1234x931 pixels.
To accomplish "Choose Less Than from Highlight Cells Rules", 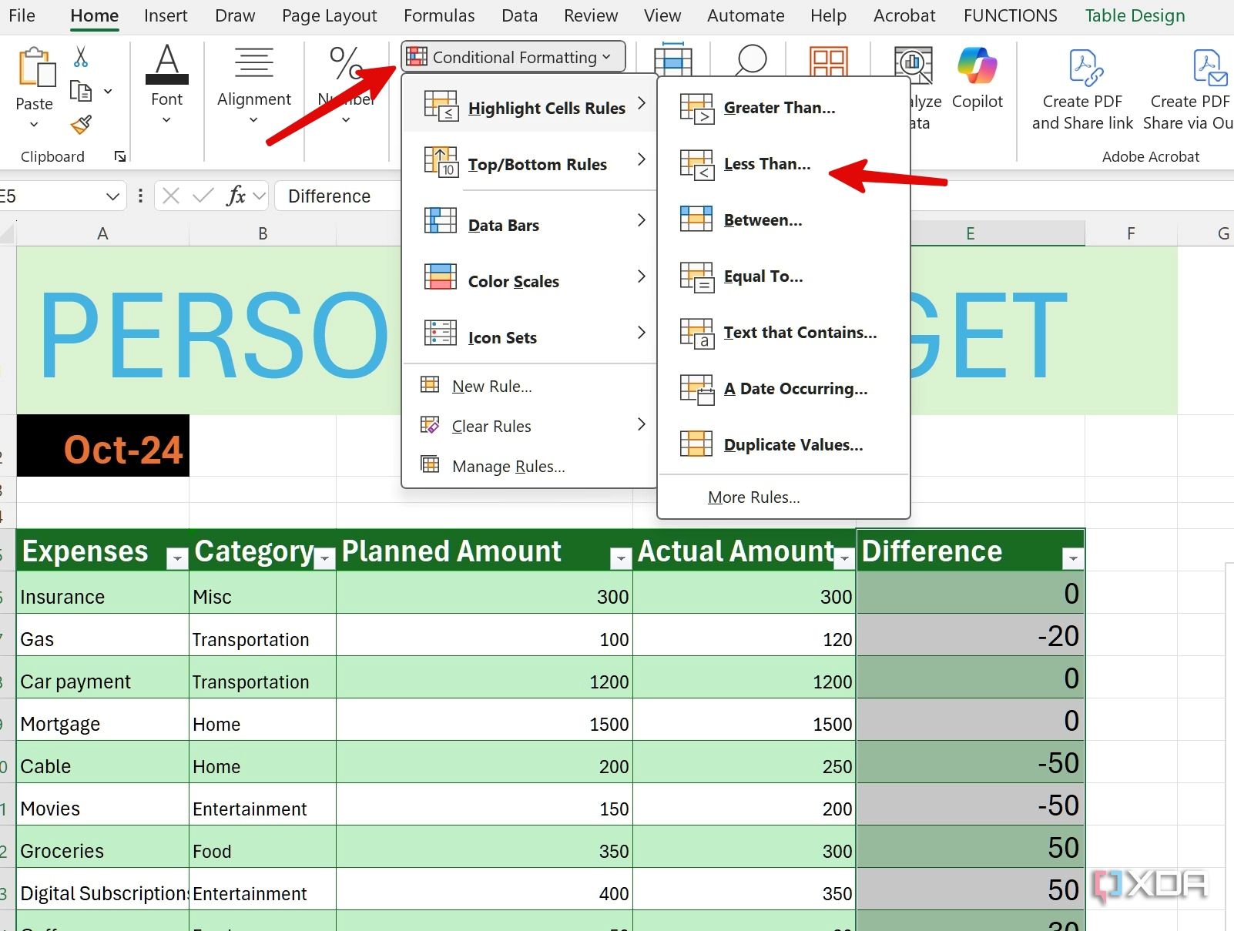I will pos(766,163).
